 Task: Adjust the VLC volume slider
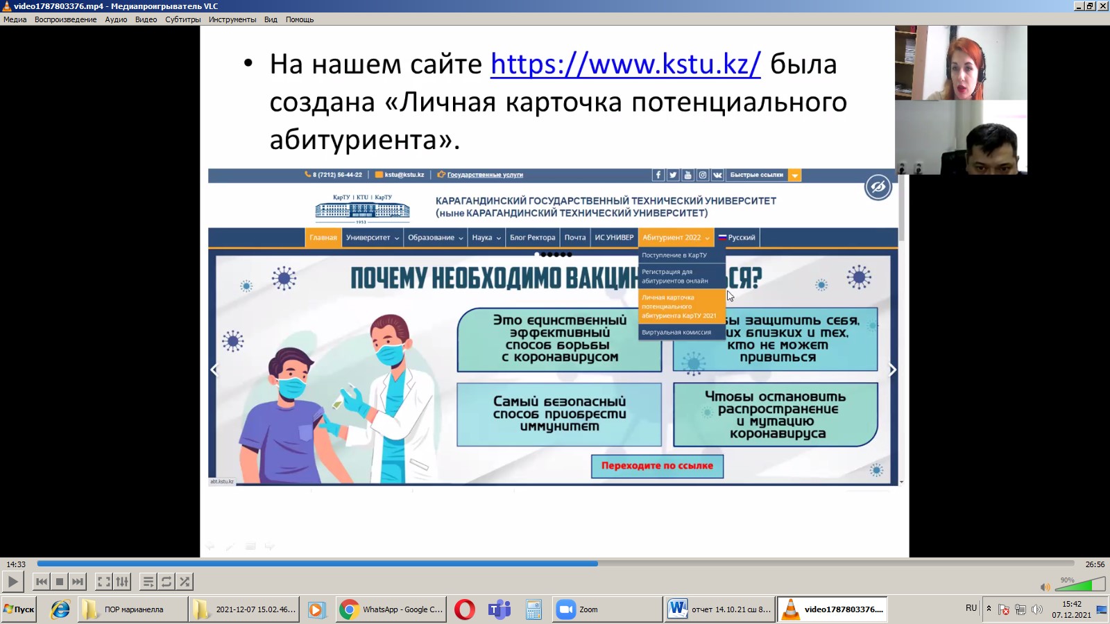(1079, 584)
